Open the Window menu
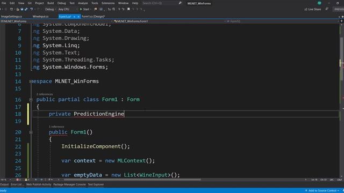Viewport: 344px width, 193px height. 123,3
